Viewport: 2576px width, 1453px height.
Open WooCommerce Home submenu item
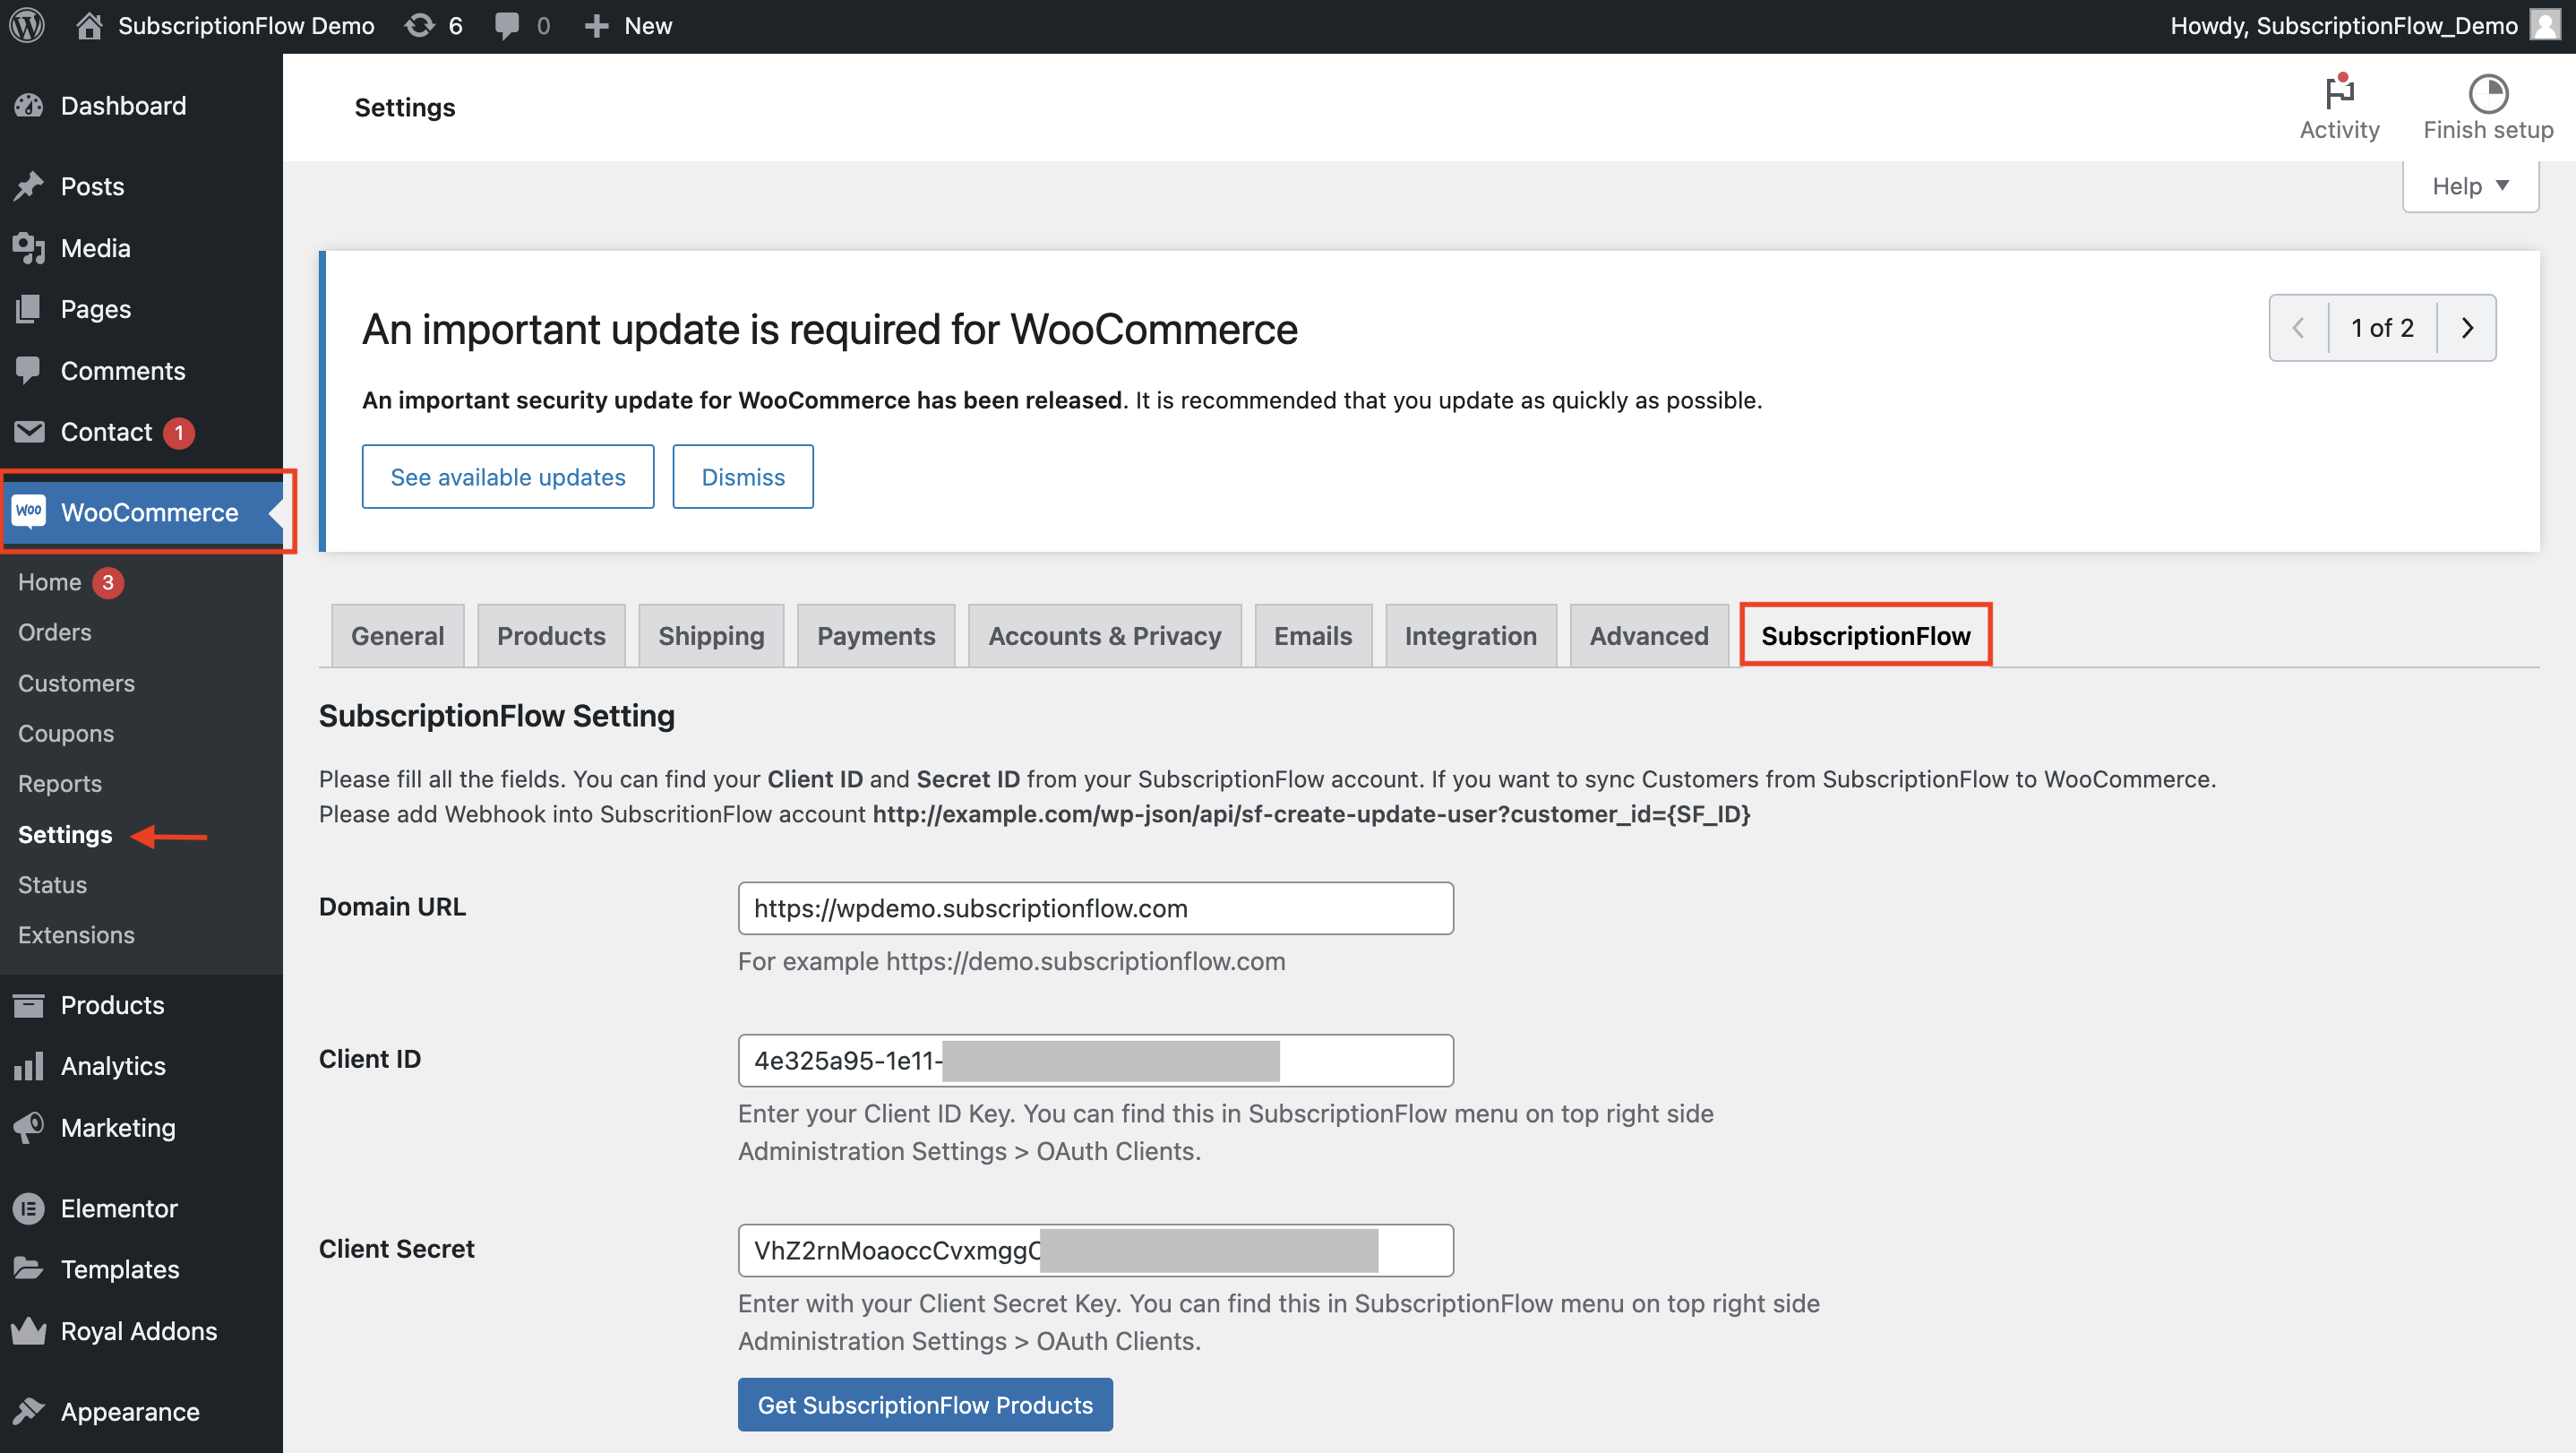50,582
